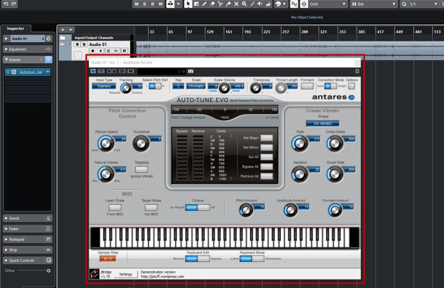Toggle global Solo S state button
The height and width of the screenshot is (288, 444).
tap(145, 4)
